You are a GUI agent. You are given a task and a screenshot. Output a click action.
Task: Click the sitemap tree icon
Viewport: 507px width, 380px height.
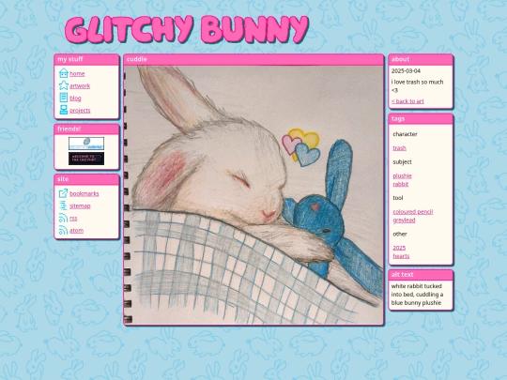pos(64,205)
